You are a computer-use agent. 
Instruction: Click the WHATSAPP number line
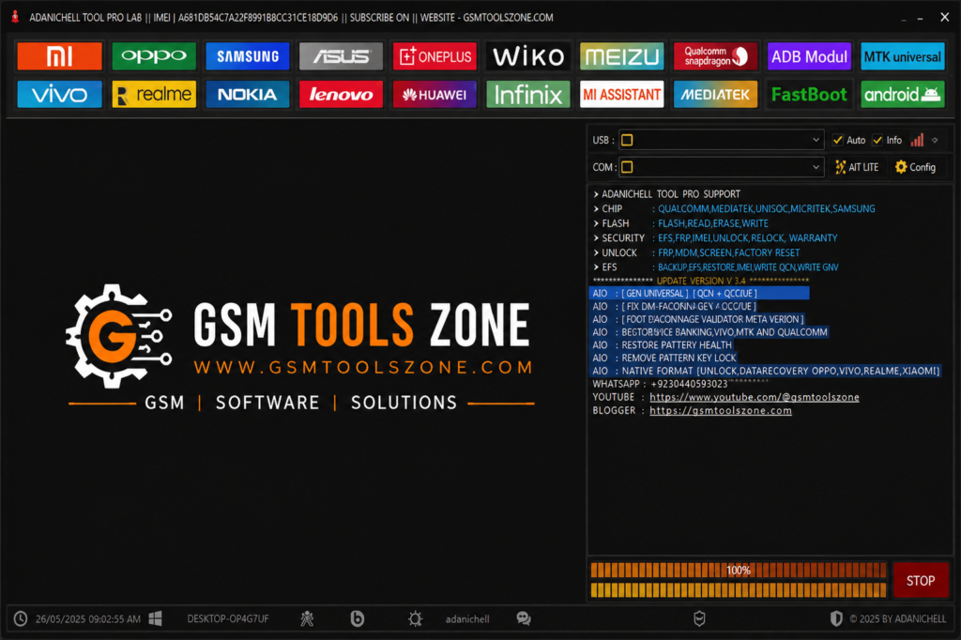(x=660, y=384)
